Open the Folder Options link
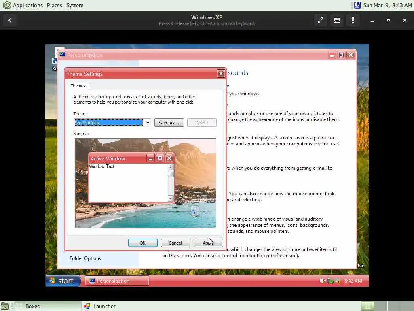This screenshot has width=414, height=311. coord(85,258)
